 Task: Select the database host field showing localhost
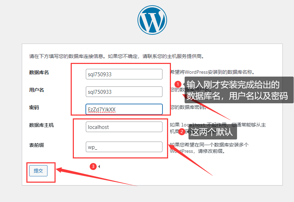(x=124, y=127)
